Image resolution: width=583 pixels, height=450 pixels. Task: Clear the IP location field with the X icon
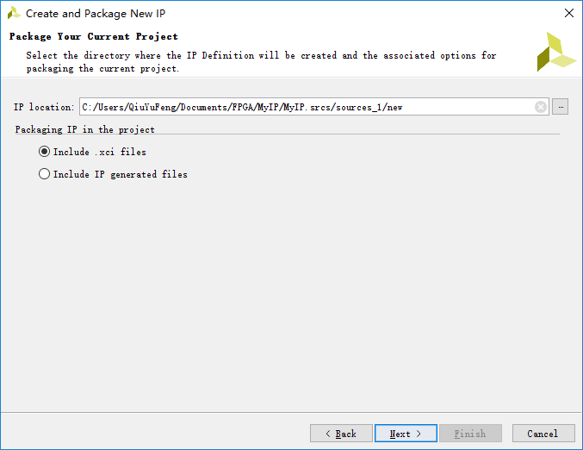(x=541, y=107)
